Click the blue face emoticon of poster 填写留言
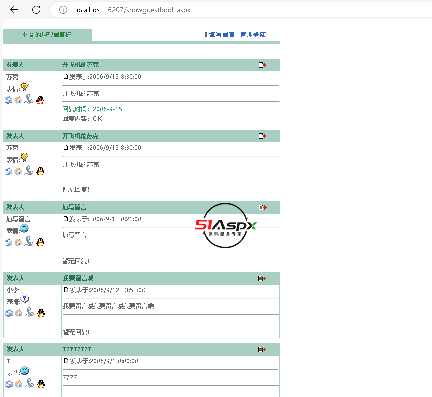Viewport: 432px width, 397px height. 24,228
